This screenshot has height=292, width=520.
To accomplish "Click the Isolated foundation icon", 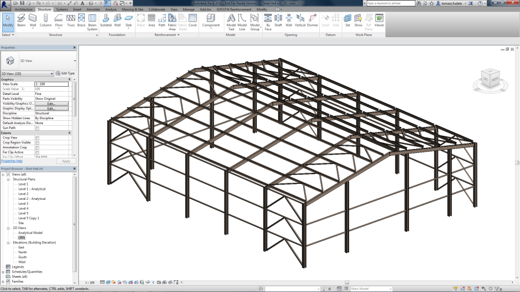I will [x=106, y=20].
